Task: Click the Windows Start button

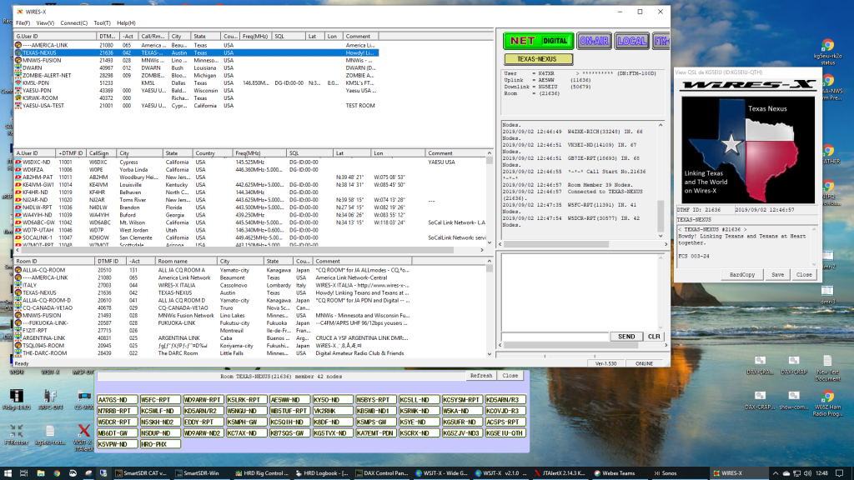Action: tap(8, 472)
